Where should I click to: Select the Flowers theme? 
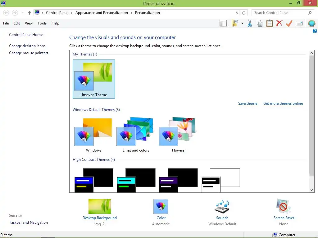[x=178, y=134]
